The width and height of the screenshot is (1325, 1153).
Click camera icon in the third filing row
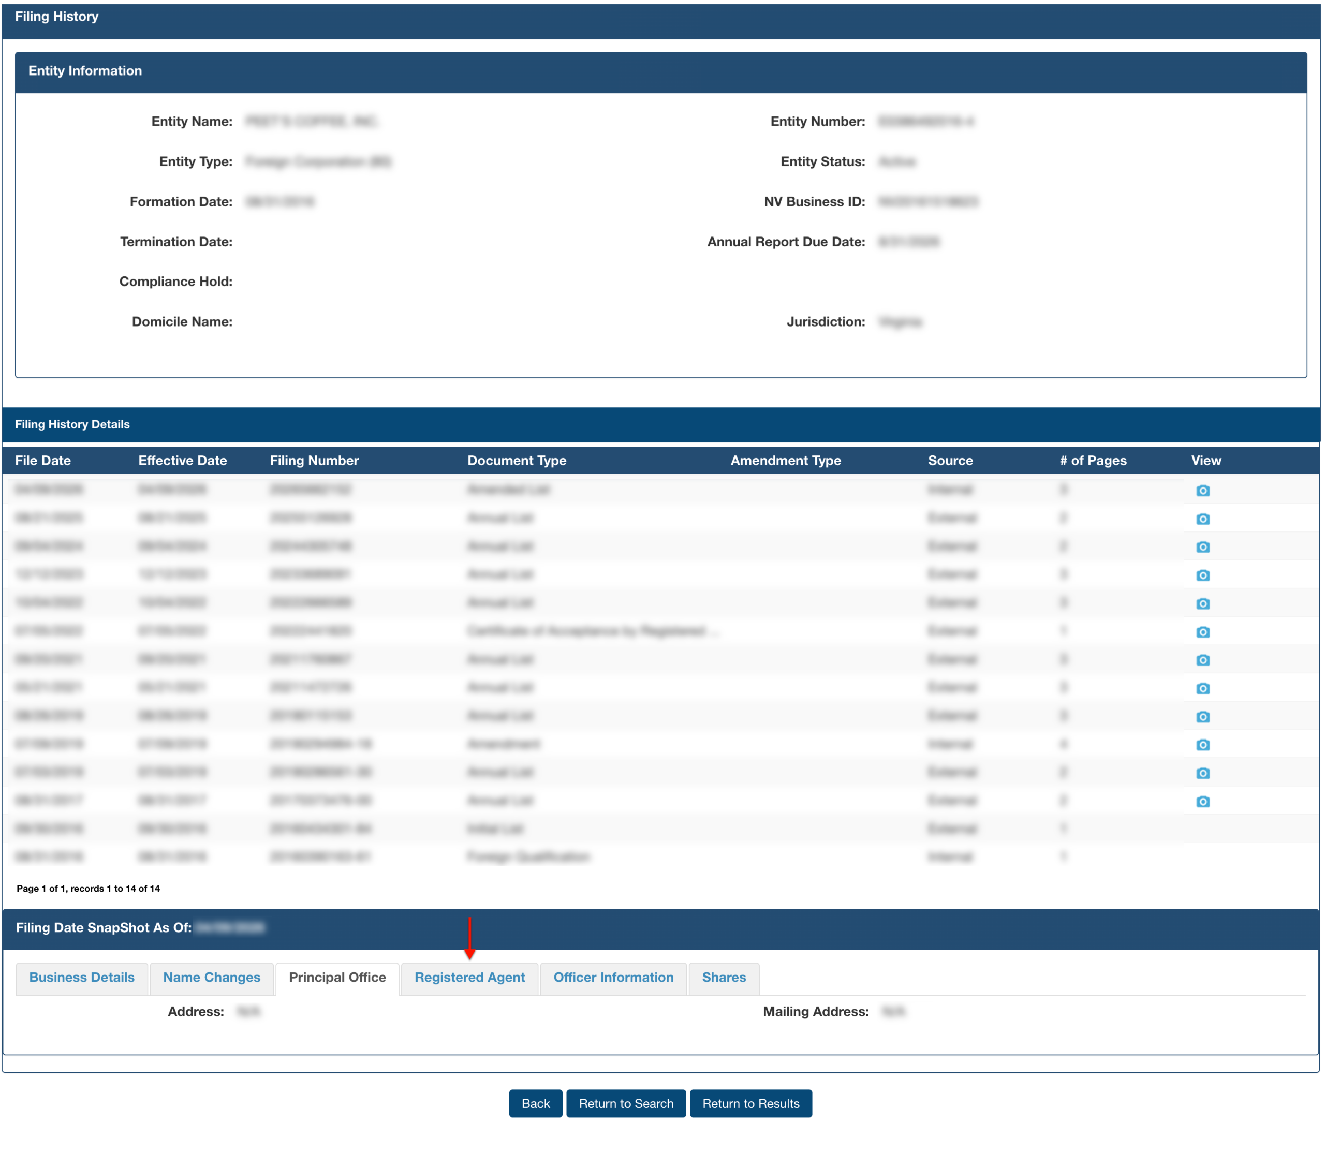1202,547
